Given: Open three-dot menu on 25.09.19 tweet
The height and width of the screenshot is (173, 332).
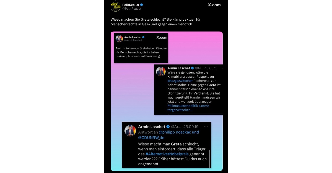Looking at the screenshot, I should 206,127.
